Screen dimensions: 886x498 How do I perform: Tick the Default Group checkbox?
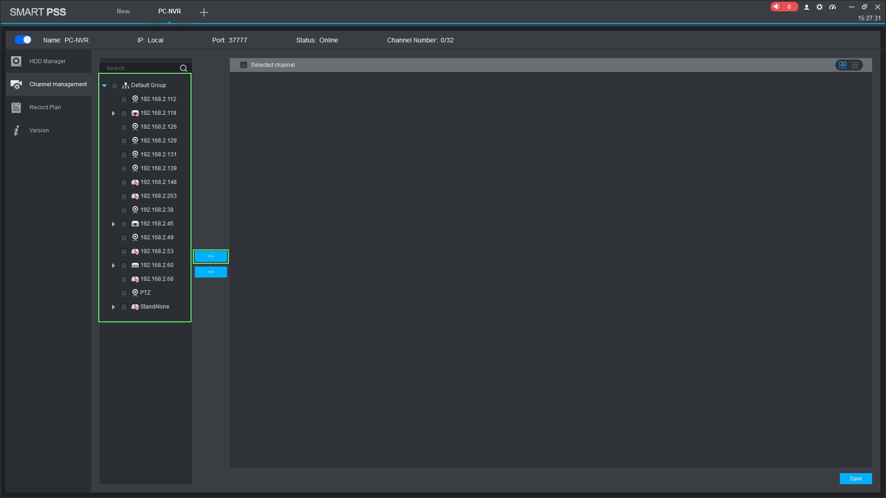coord(115,85)
